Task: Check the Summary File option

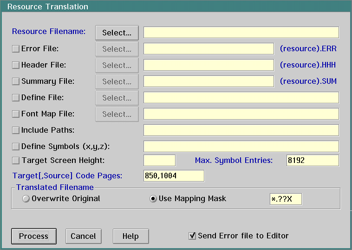Action: coord(16,81)
